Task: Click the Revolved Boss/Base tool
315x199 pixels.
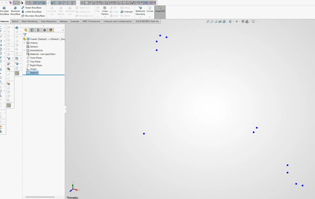Action: (x=15, y=11)
